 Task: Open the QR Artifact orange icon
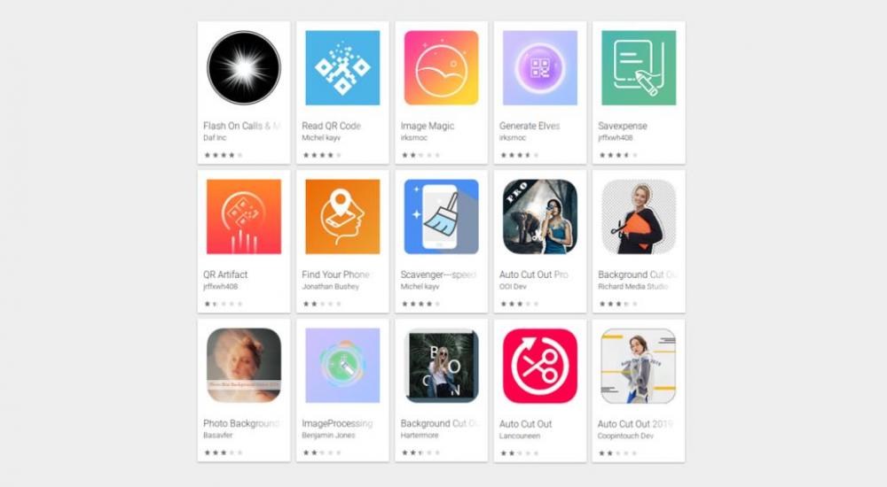[244, 216]
